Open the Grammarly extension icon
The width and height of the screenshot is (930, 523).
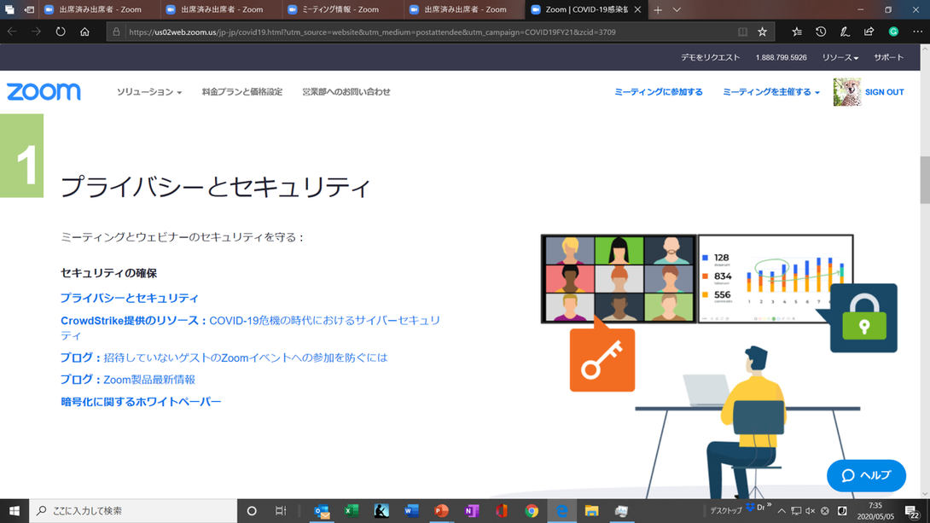pos(893,32)
